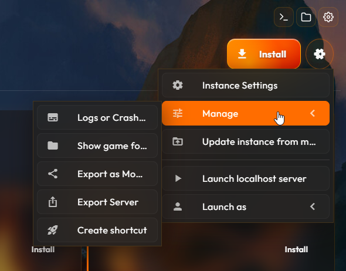Click the rocket icon beside Create shortcut
The image size is (346, 271).
pos(53,230)
